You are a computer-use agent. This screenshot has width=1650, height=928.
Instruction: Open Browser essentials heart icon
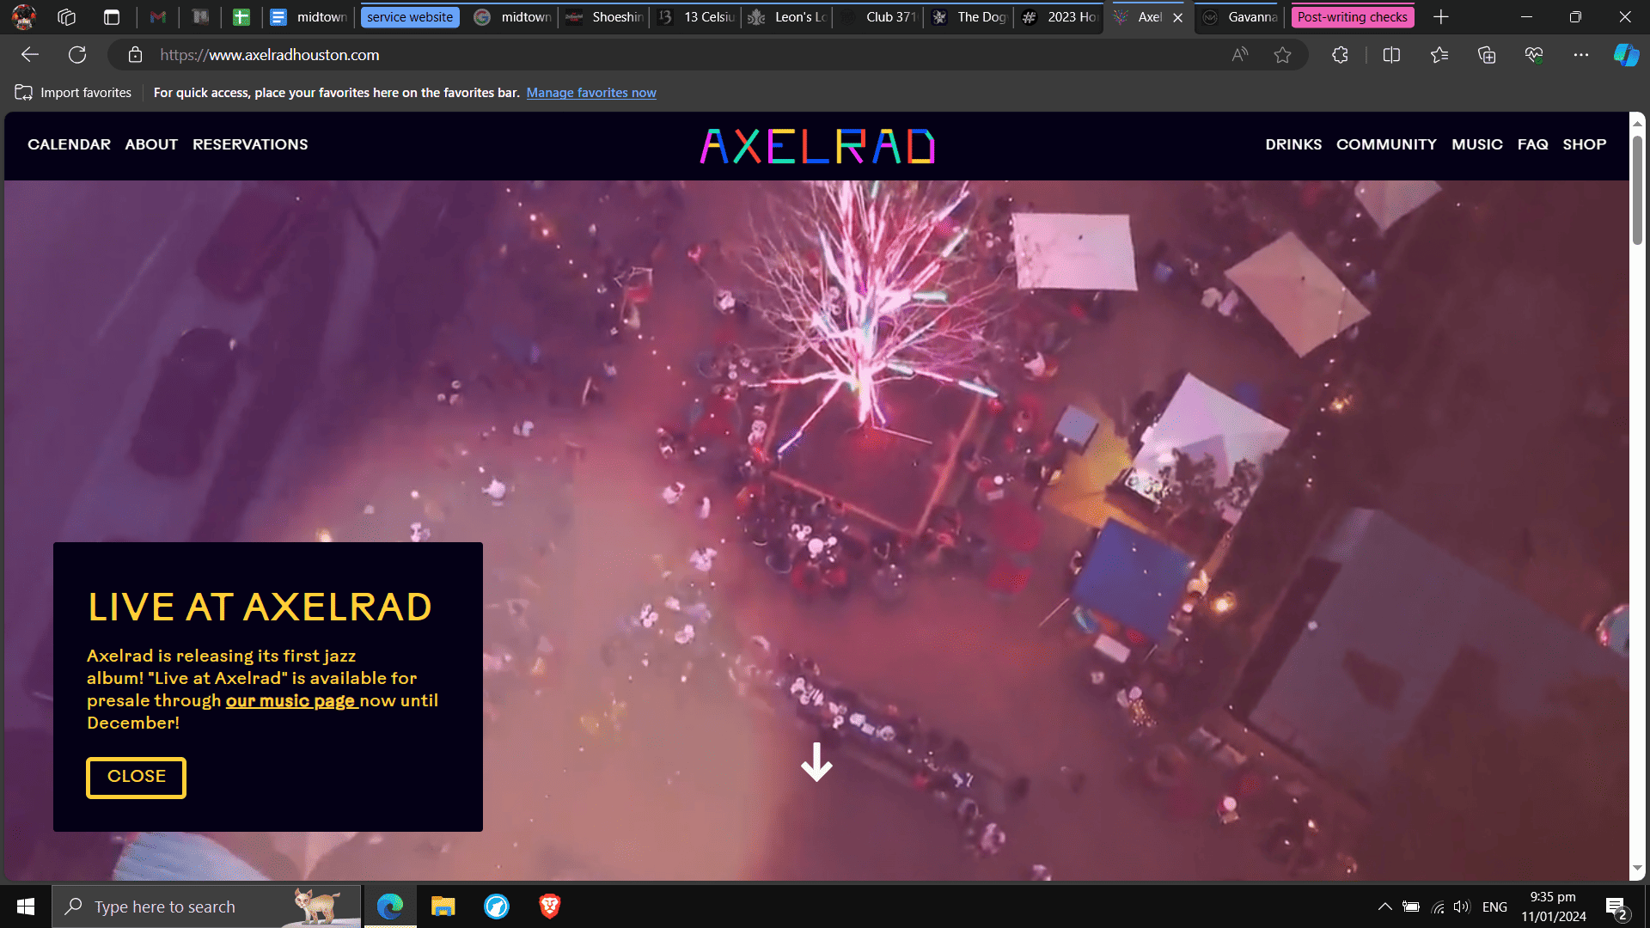pyautogui.click(x=1534, y=55)
